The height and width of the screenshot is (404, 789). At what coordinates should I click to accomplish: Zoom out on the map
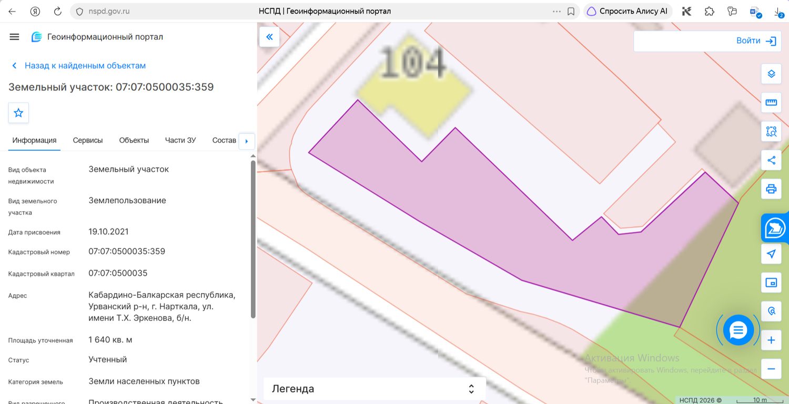tap(771, 369)
